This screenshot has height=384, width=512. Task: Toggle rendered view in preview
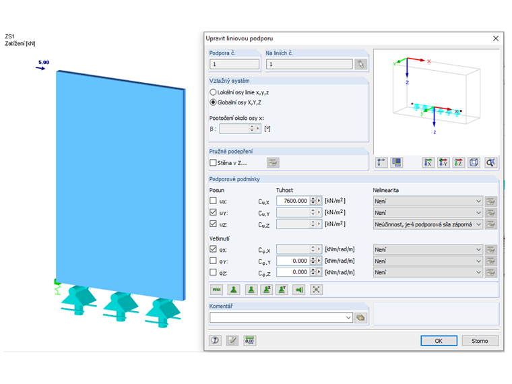397,162
